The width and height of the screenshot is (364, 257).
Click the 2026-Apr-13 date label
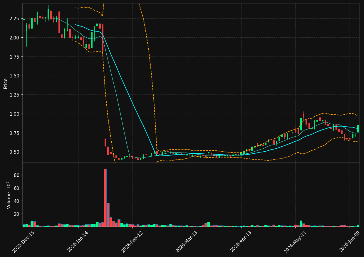click(241, 241)
